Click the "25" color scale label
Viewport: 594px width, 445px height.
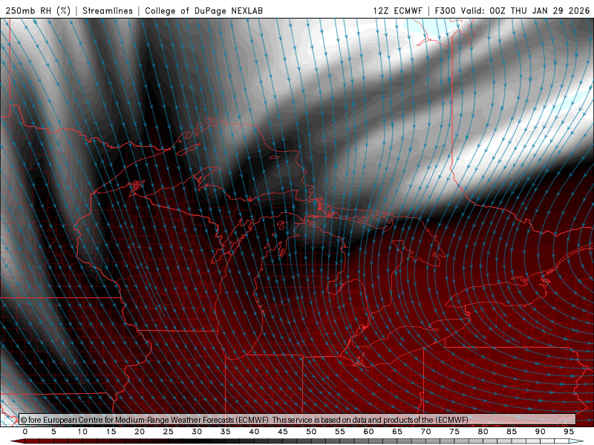tap(169, 432)
